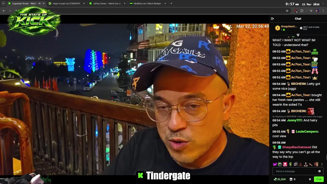Click the stream timestamp Mar 22, 20:56:49
The image size is (327, 184).
pyautogui.click(x=252, y=26)
